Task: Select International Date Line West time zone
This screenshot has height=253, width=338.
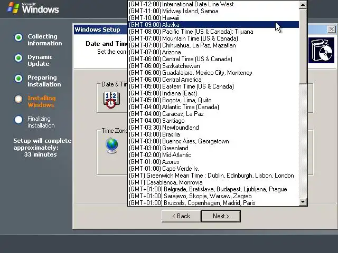Action: (213, 4)
